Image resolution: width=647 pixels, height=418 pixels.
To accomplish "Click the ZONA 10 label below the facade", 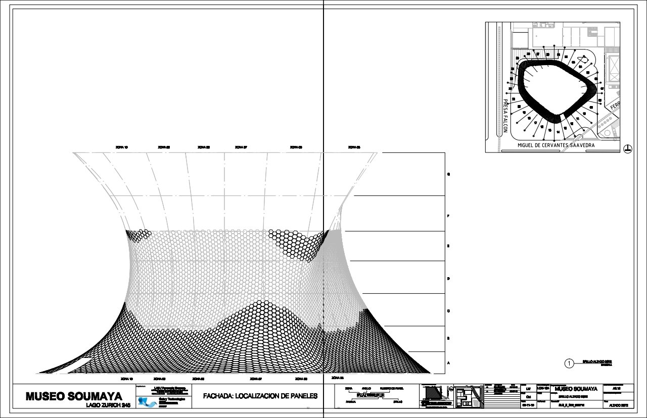I will (127, 378).
